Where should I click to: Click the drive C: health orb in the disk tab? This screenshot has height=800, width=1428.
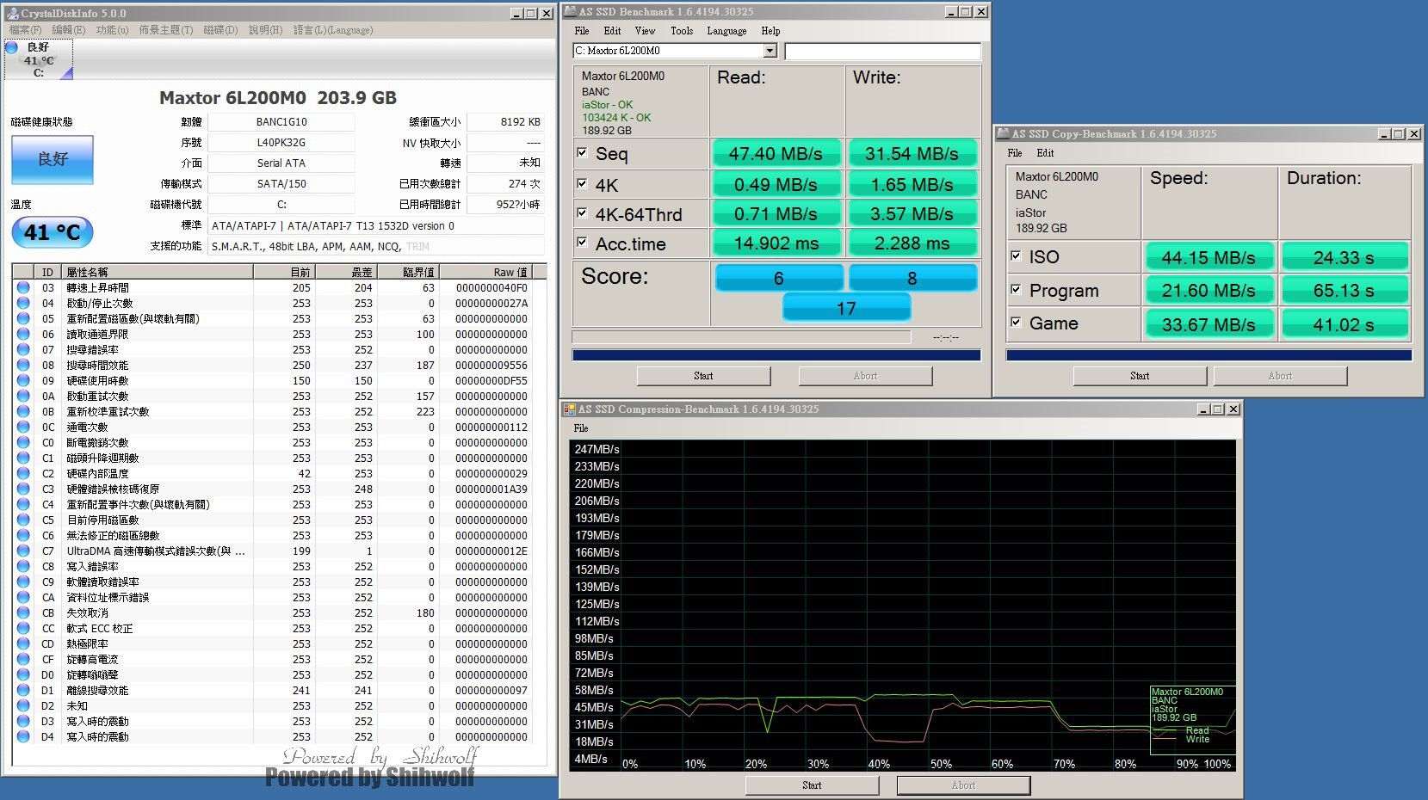click(12, 48)
